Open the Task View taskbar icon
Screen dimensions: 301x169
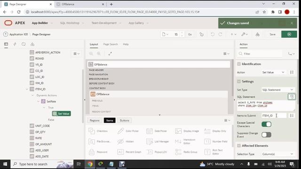pyautogui.click(x=79, y=164)
